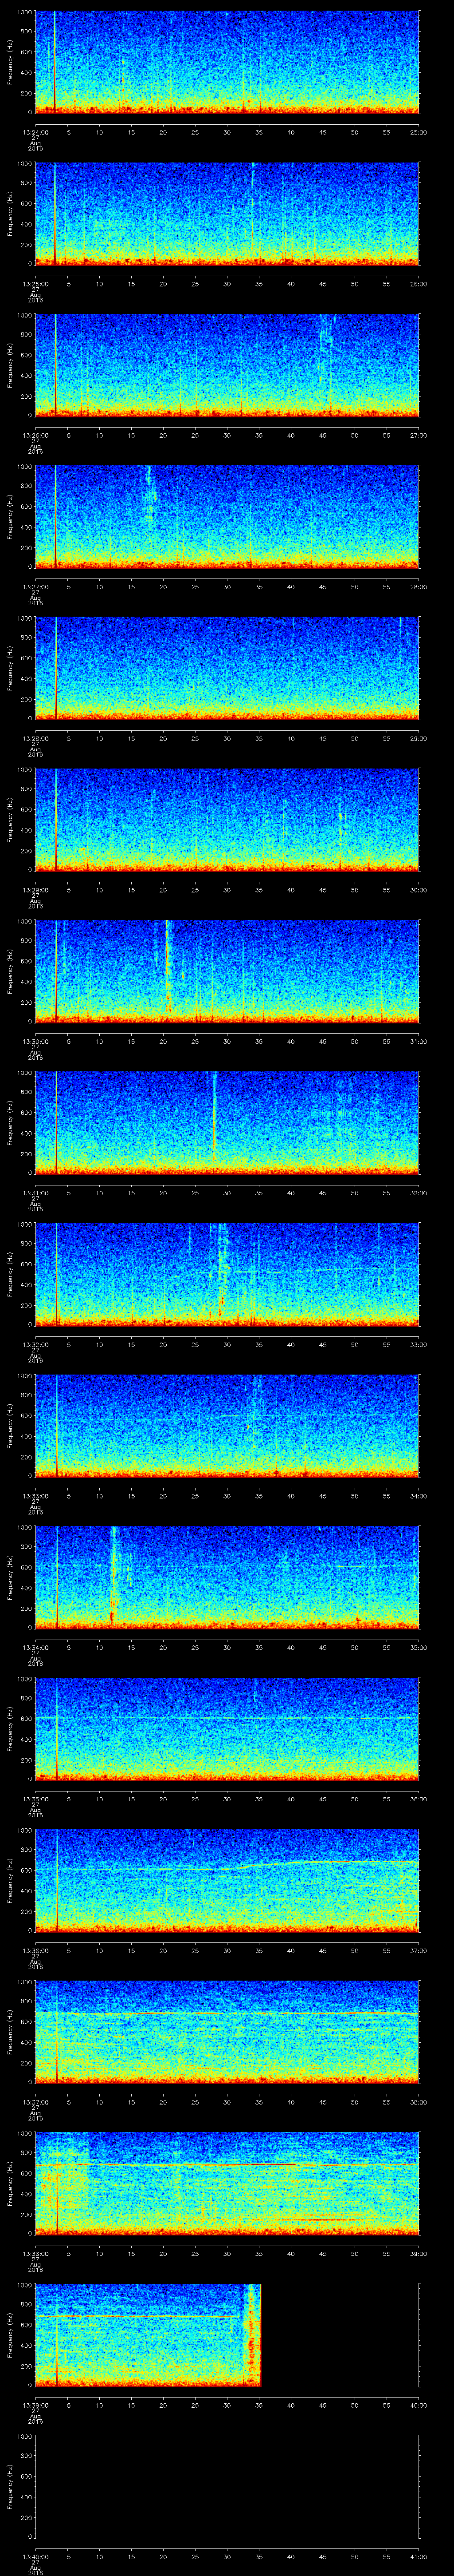Click the 13:26:00 time axis label
The height and width of the screenshot is (2576, 454).
click(x=36, y=435)
